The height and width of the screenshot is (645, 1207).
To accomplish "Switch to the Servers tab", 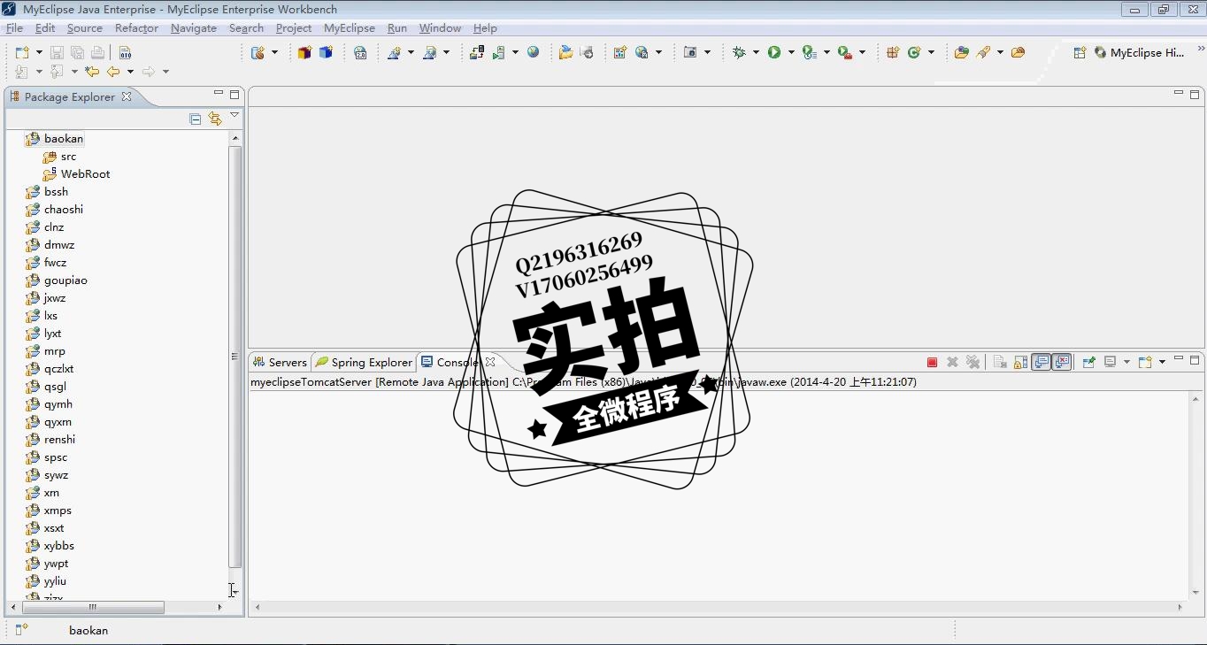I will coord(280,362).
